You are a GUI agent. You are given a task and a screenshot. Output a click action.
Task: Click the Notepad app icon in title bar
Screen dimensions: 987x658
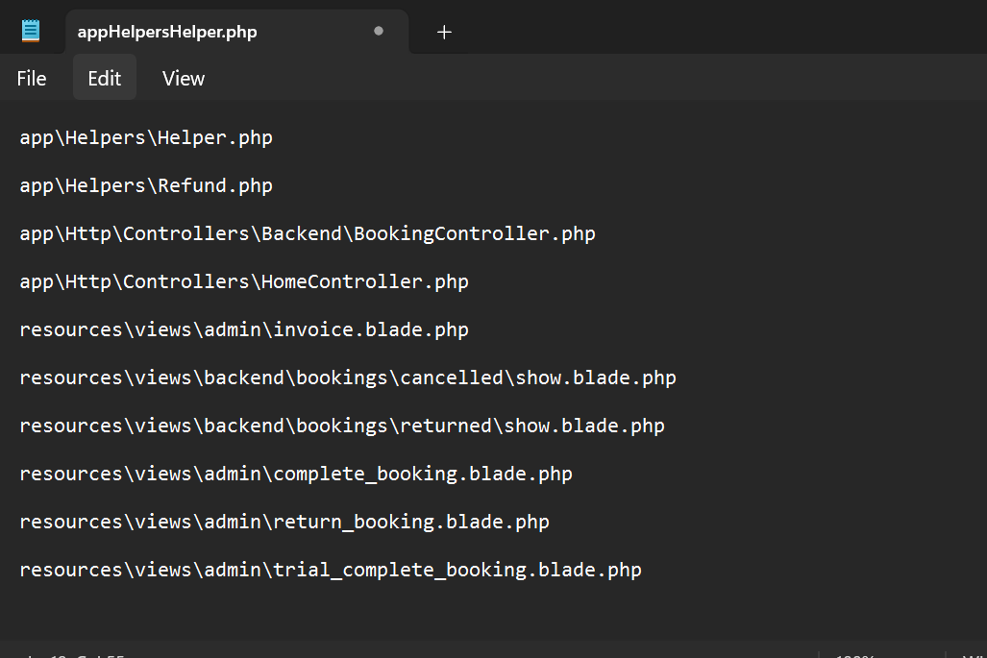point(30,31)
